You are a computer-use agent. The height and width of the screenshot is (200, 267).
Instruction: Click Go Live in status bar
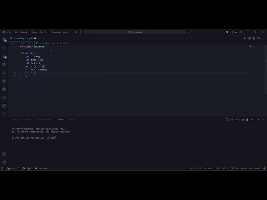[x=246, y=168]
